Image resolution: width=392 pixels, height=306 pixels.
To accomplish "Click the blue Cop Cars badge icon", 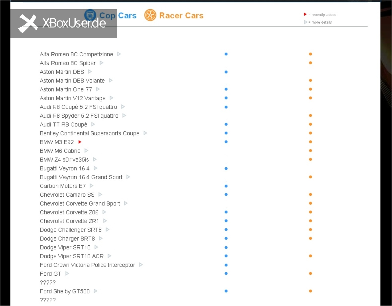I will click(90, 15).
